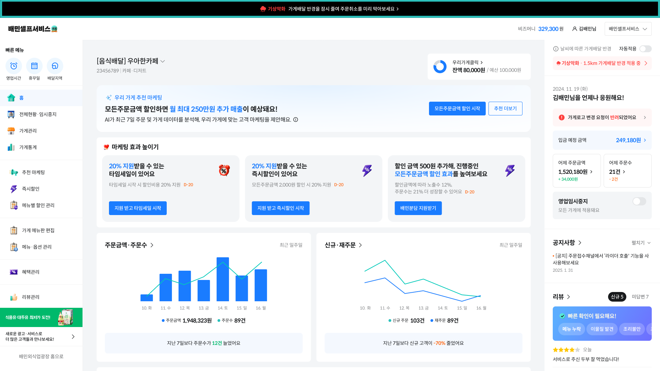This screenshot has width=660, height=371.
Task: Click 모든주문금액 할인 시작 button
Action: (x=457, y=109)
